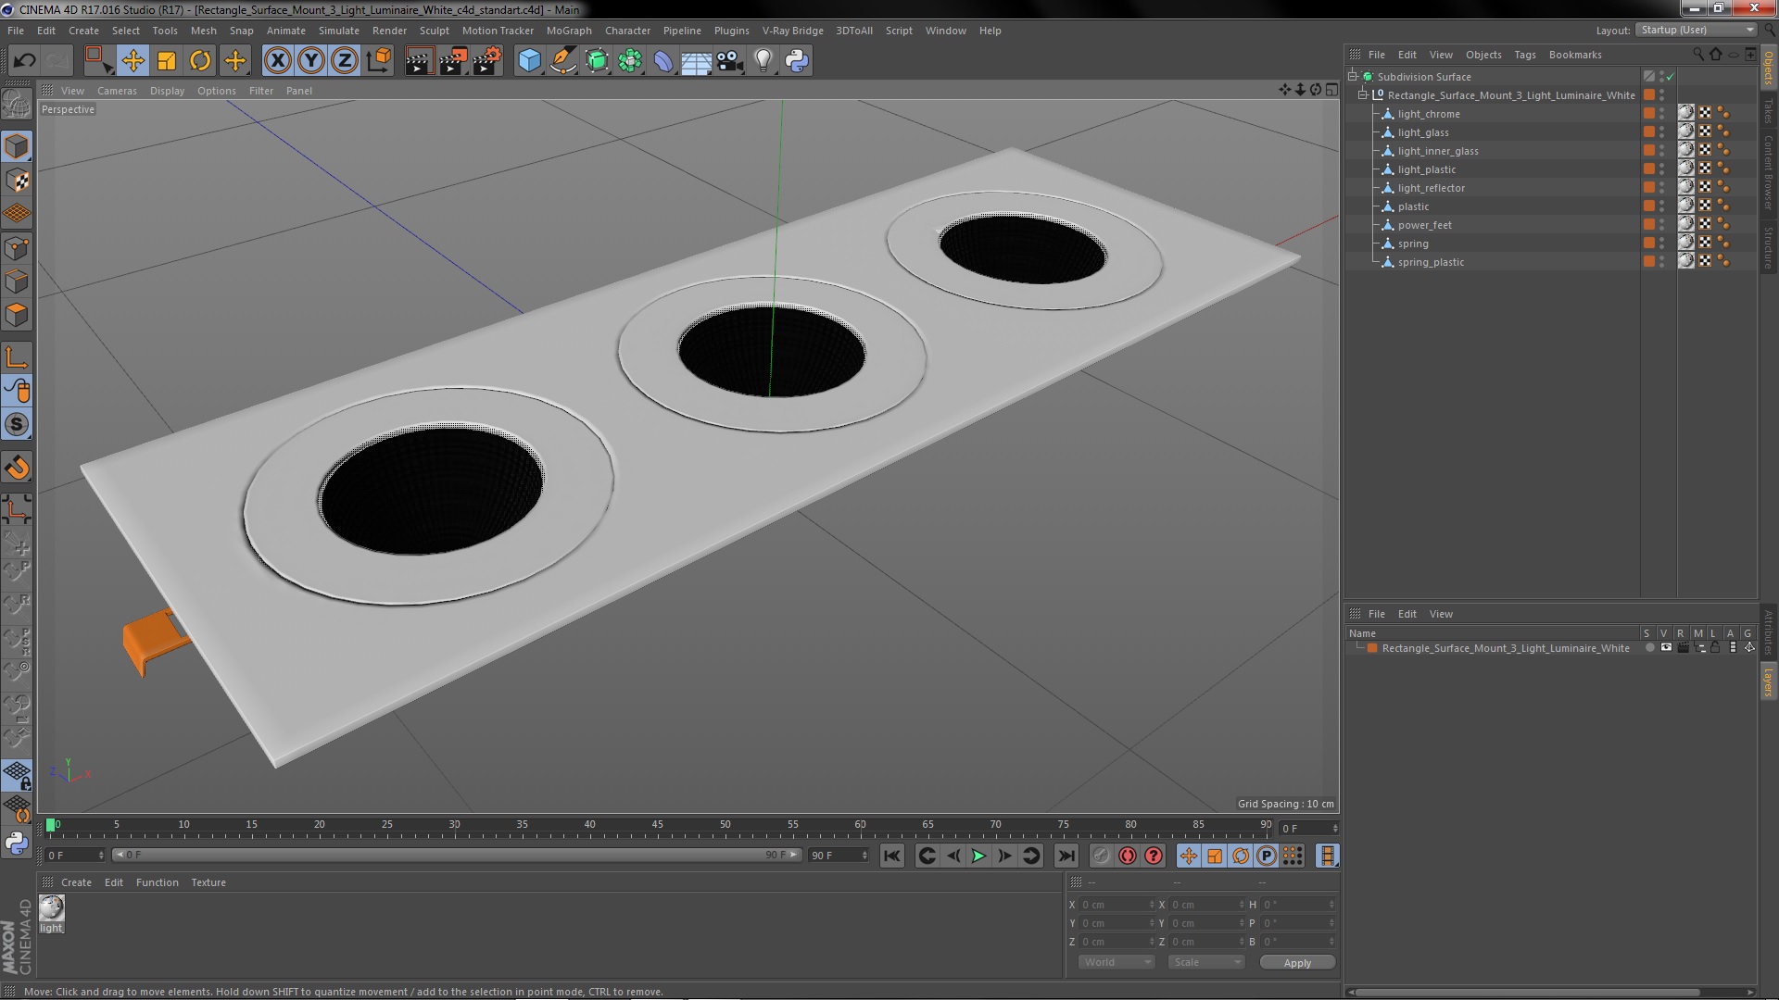Toggle layer Solo dot in Layers panel
Image resolution: width=1779 pixels, height=1000 pixels.
coord(1649,648)
